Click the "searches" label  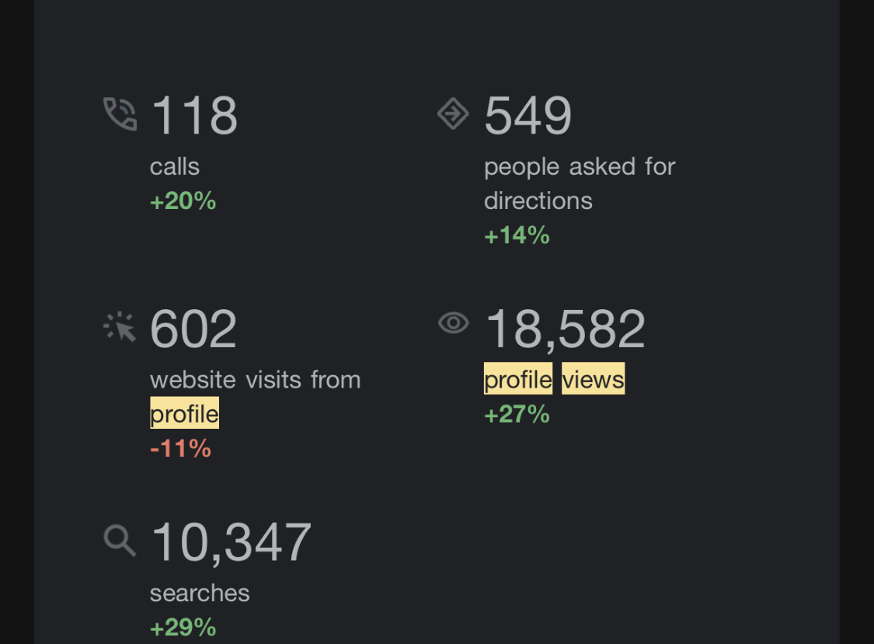(200, 594)
